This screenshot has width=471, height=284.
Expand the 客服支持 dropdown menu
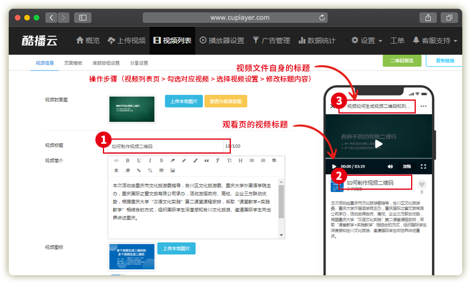(435, 41)
